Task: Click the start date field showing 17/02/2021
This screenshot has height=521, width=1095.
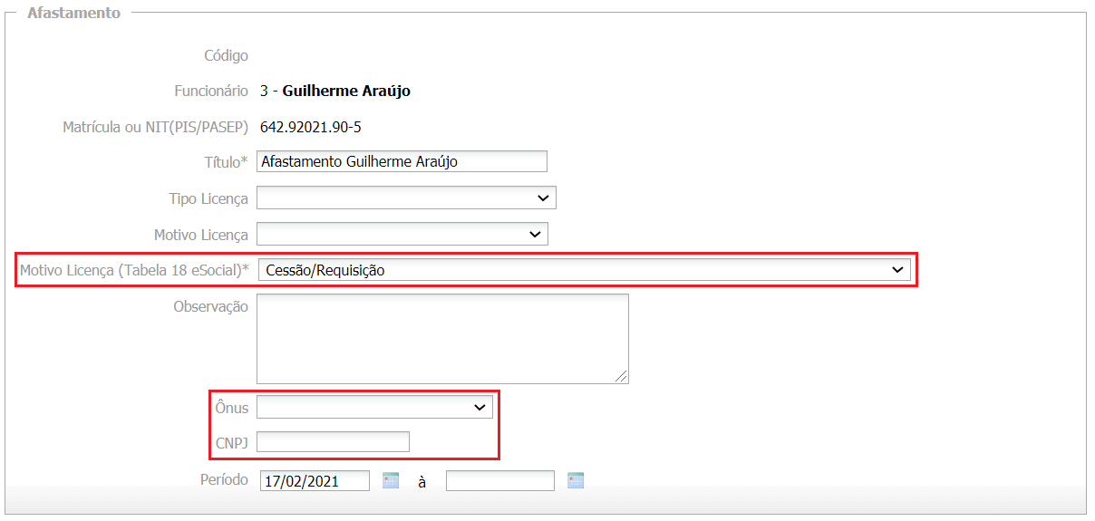Action: 315,481
